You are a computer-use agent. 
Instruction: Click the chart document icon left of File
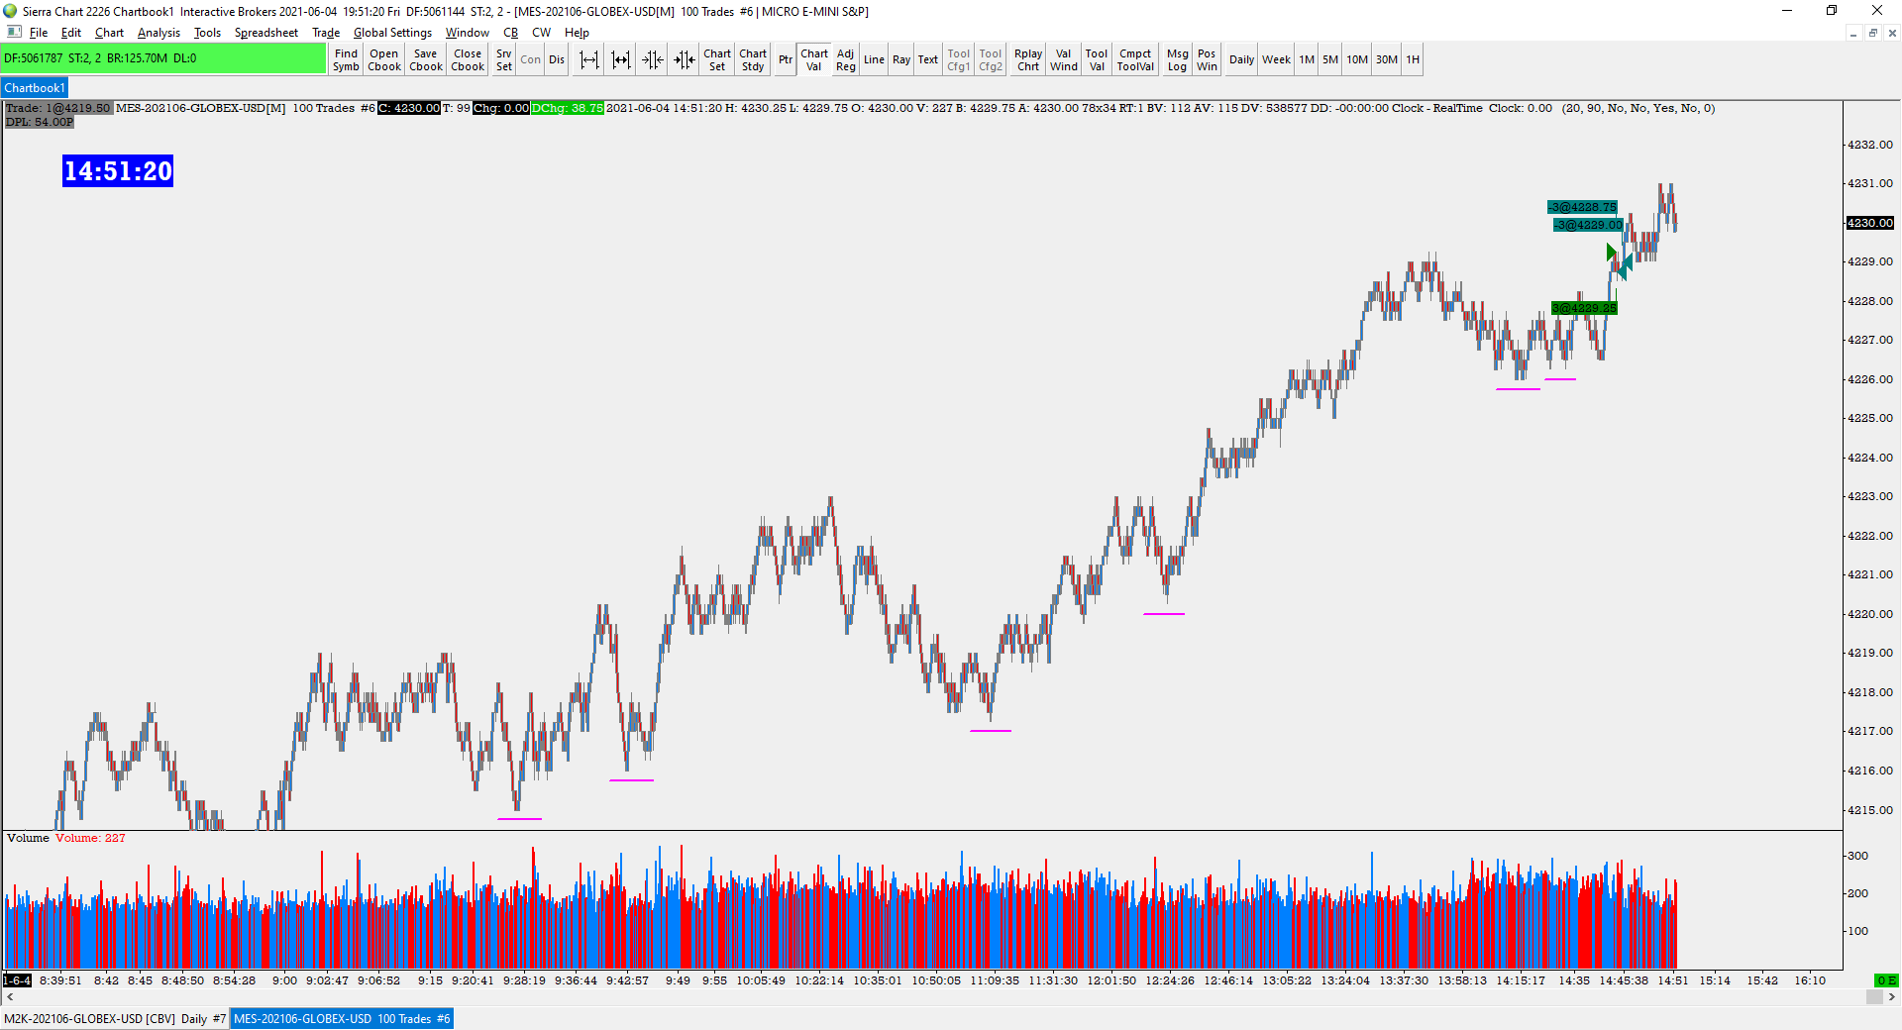14,32
